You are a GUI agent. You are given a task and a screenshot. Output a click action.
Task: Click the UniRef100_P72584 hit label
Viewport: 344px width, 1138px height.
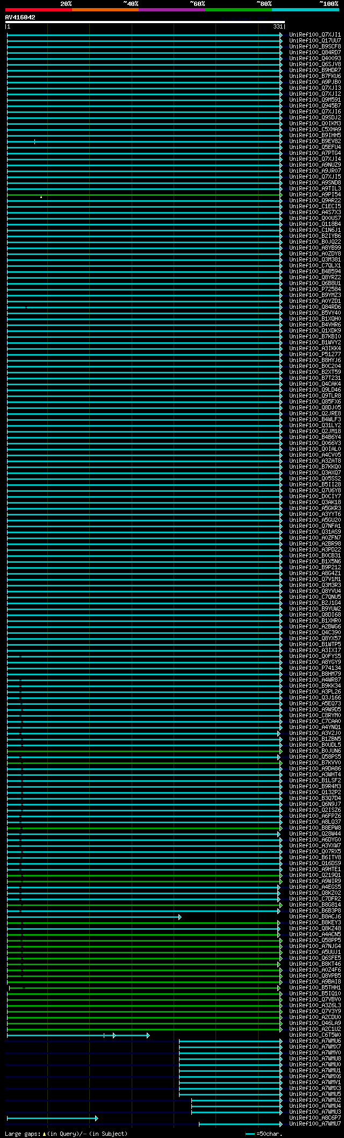[x=315, y=289]
